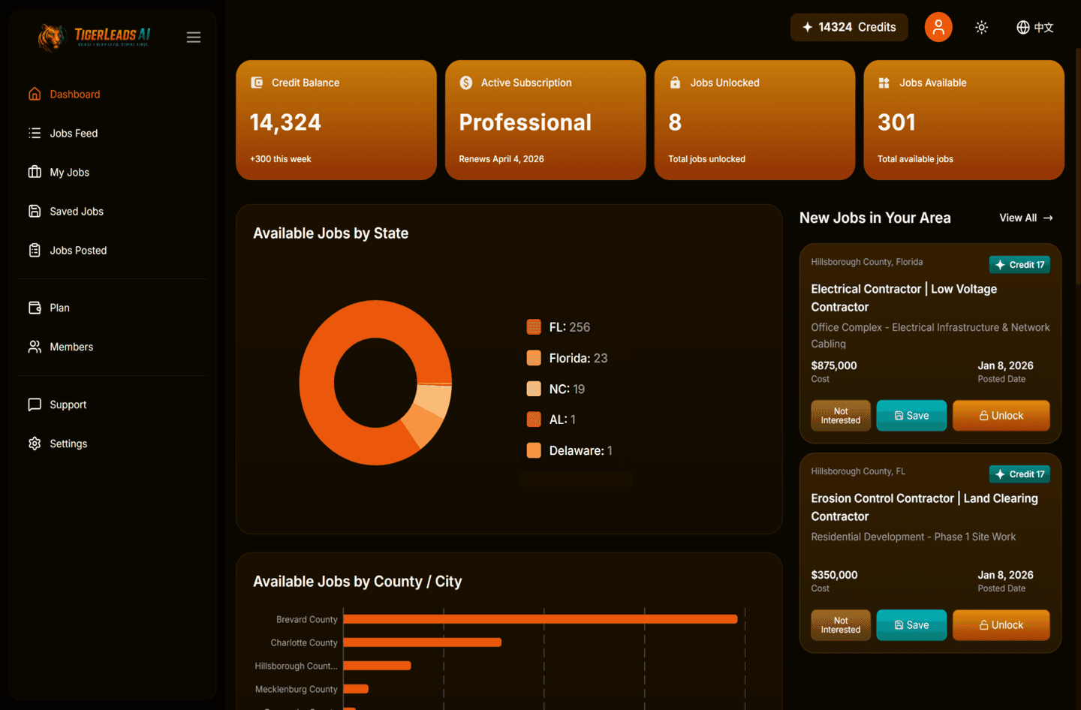The height and width of the screenshot is (710, 1081).
Task: Collapse the sidebar with the hamburger button
Action: coord(193,36)
